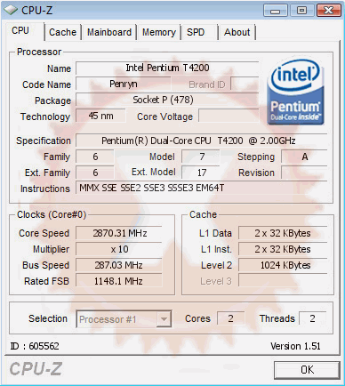Open the Memory tab

[x=159, y=32]
